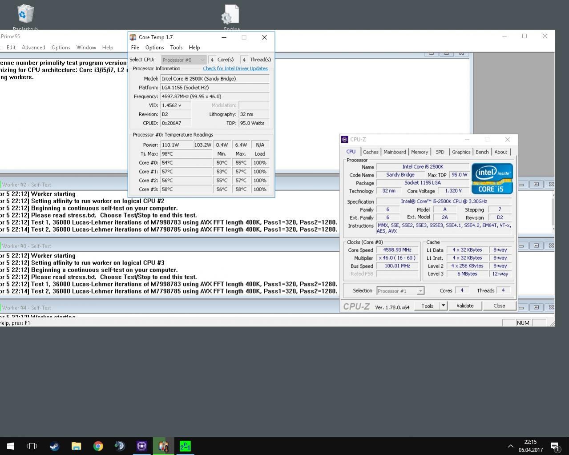Restore Worker #4 child window
This screenshot has height=455, width=569.
point(536,307)
